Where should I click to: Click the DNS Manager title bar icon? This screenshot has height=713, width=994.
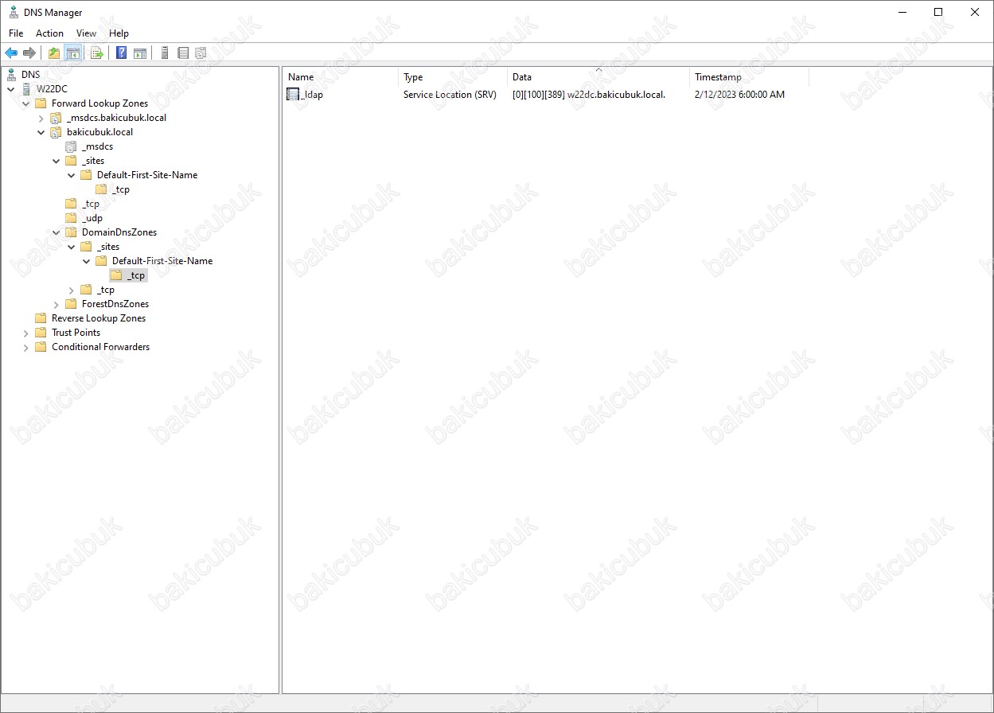click(x=14, y=13)
